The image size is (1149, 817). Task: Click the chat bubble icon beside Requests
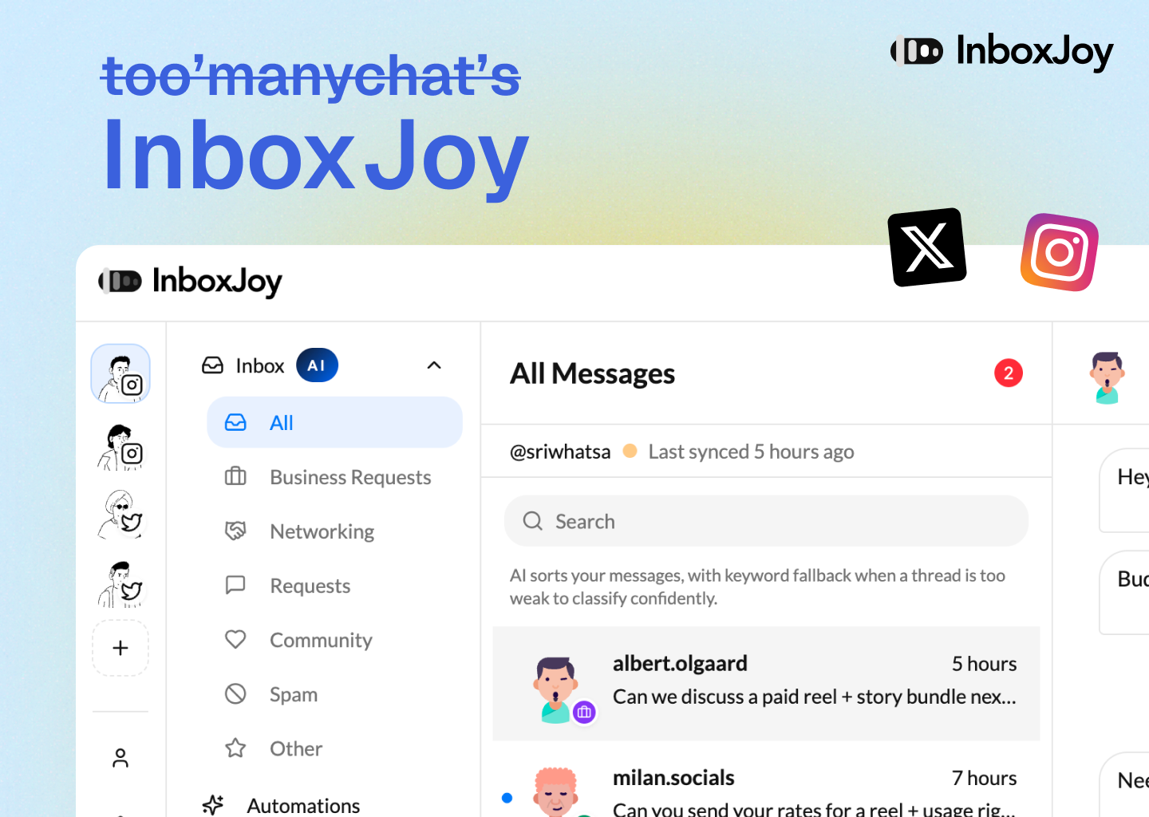(x=235, y=585)
